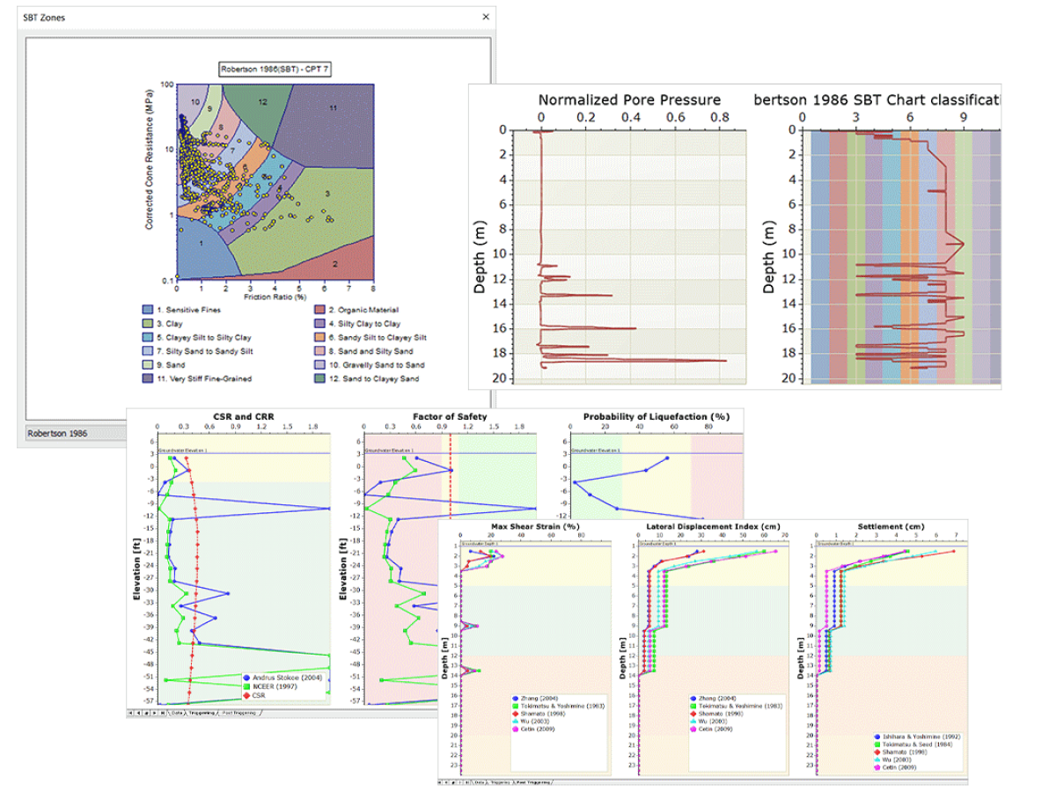
Task: Click the Ishihara & Yoshimine (1992) legend marker
Action: (877, 737)
